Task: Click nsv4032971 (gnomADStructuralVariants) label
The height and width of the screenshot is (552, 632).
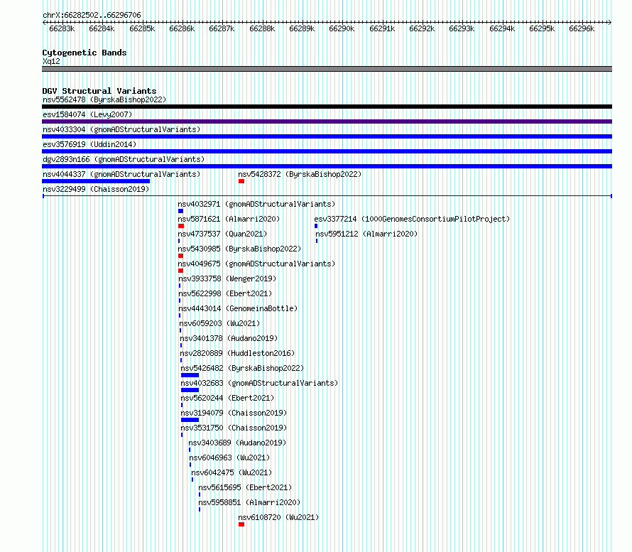Action: (257, 204)
